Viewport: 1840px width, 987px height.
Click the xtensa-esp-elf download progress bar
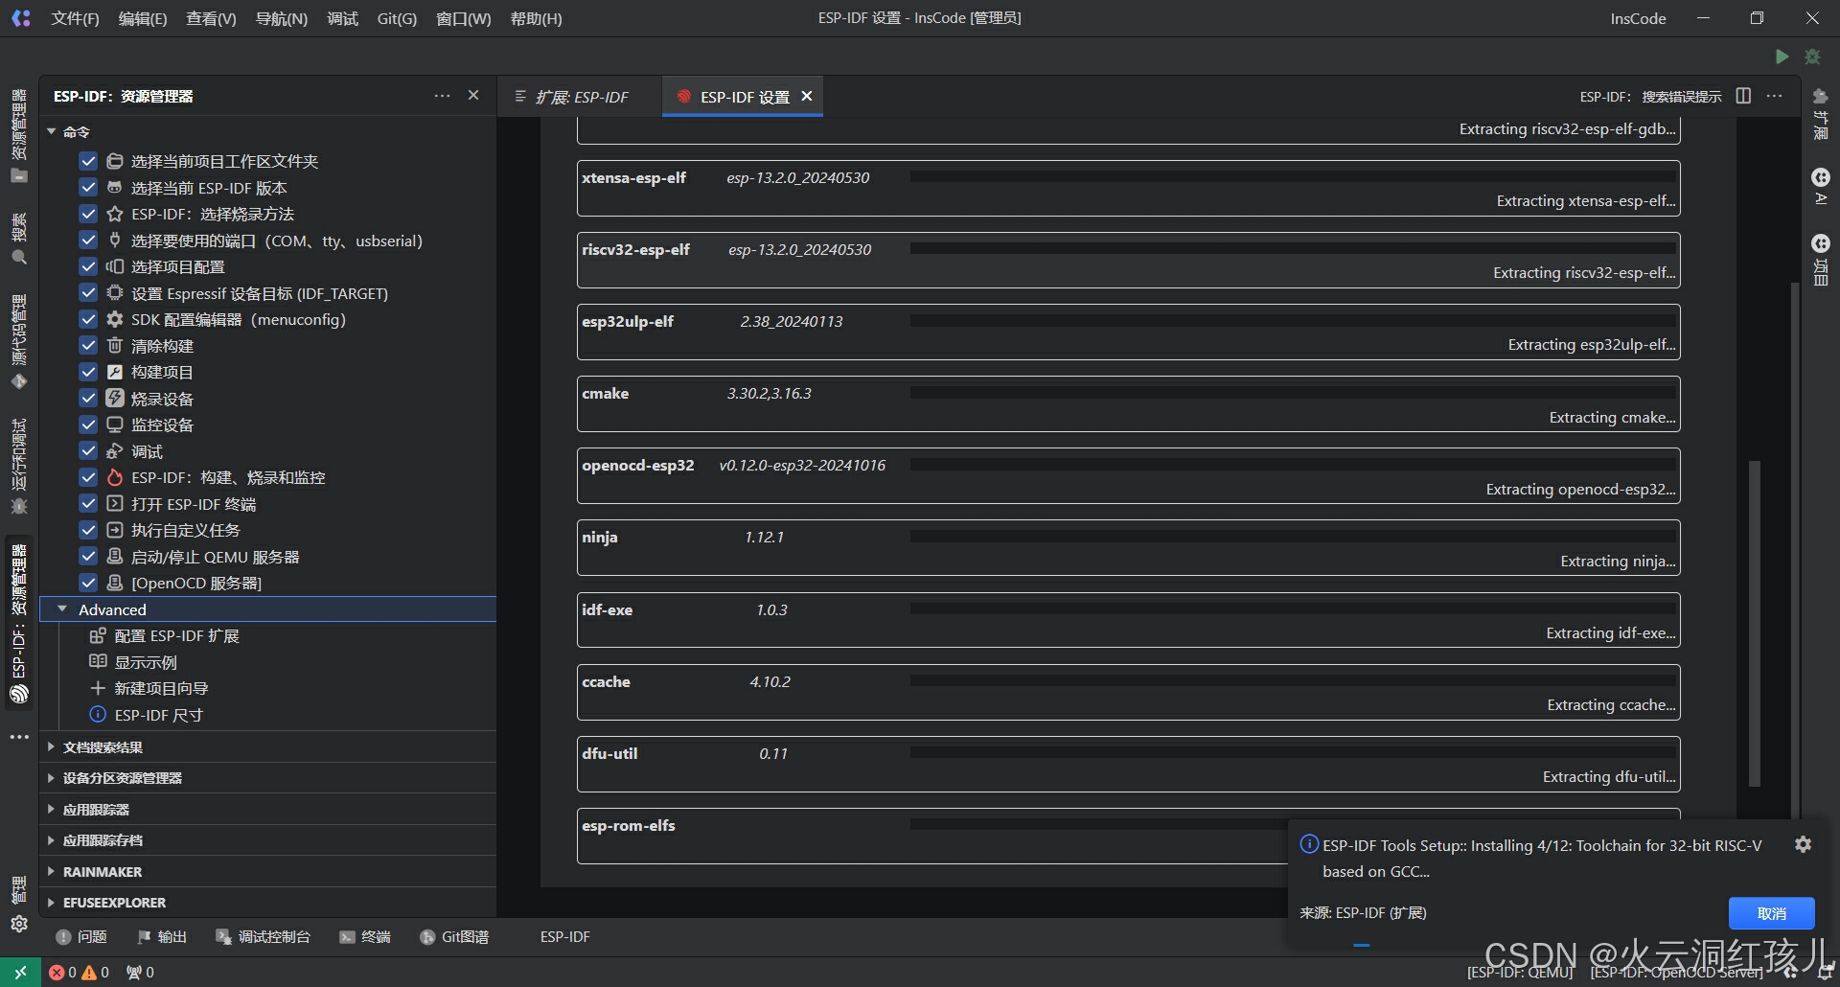1293,176
